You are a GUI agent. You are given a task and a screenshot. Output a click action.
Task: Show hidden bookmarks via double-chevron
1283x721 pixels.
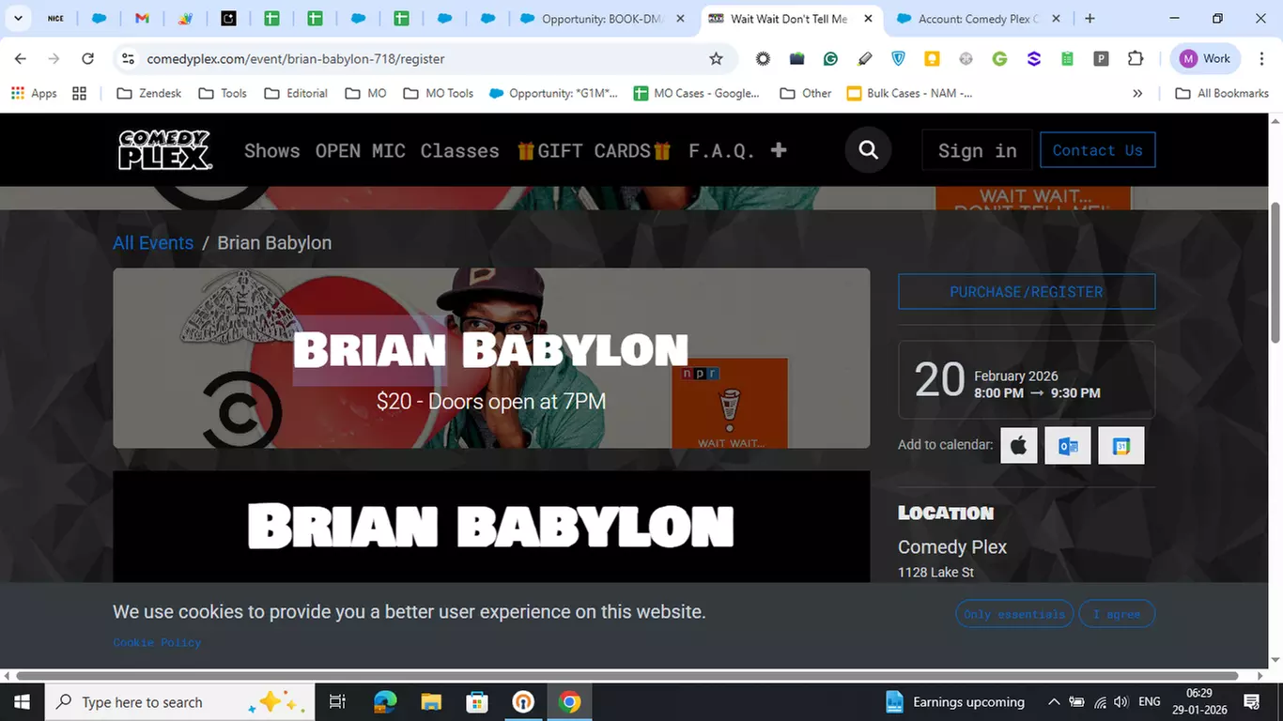click(x=1137, y=93)
